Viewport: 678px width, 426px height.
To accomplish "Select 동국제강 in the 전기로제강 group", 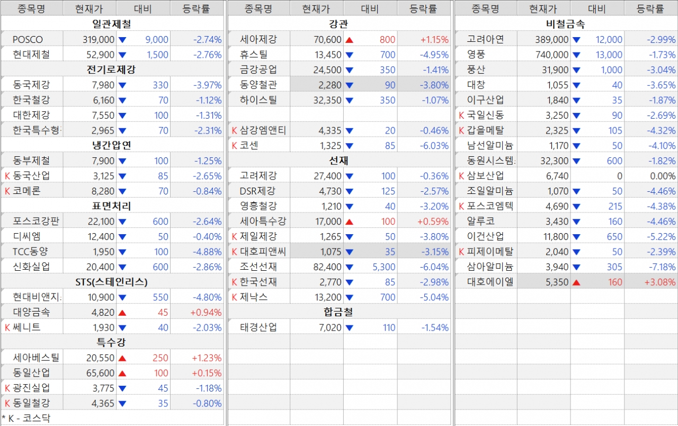I will tap(31, 85).
